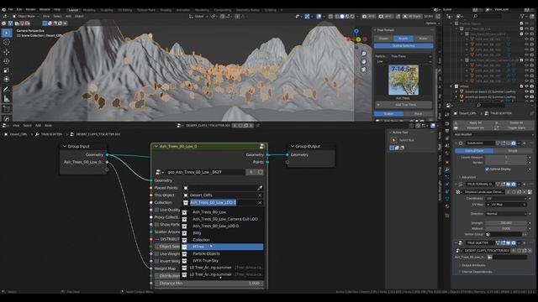Switch to the Layout workspace tab
The image size is (538, 302).
coord(73,10)
